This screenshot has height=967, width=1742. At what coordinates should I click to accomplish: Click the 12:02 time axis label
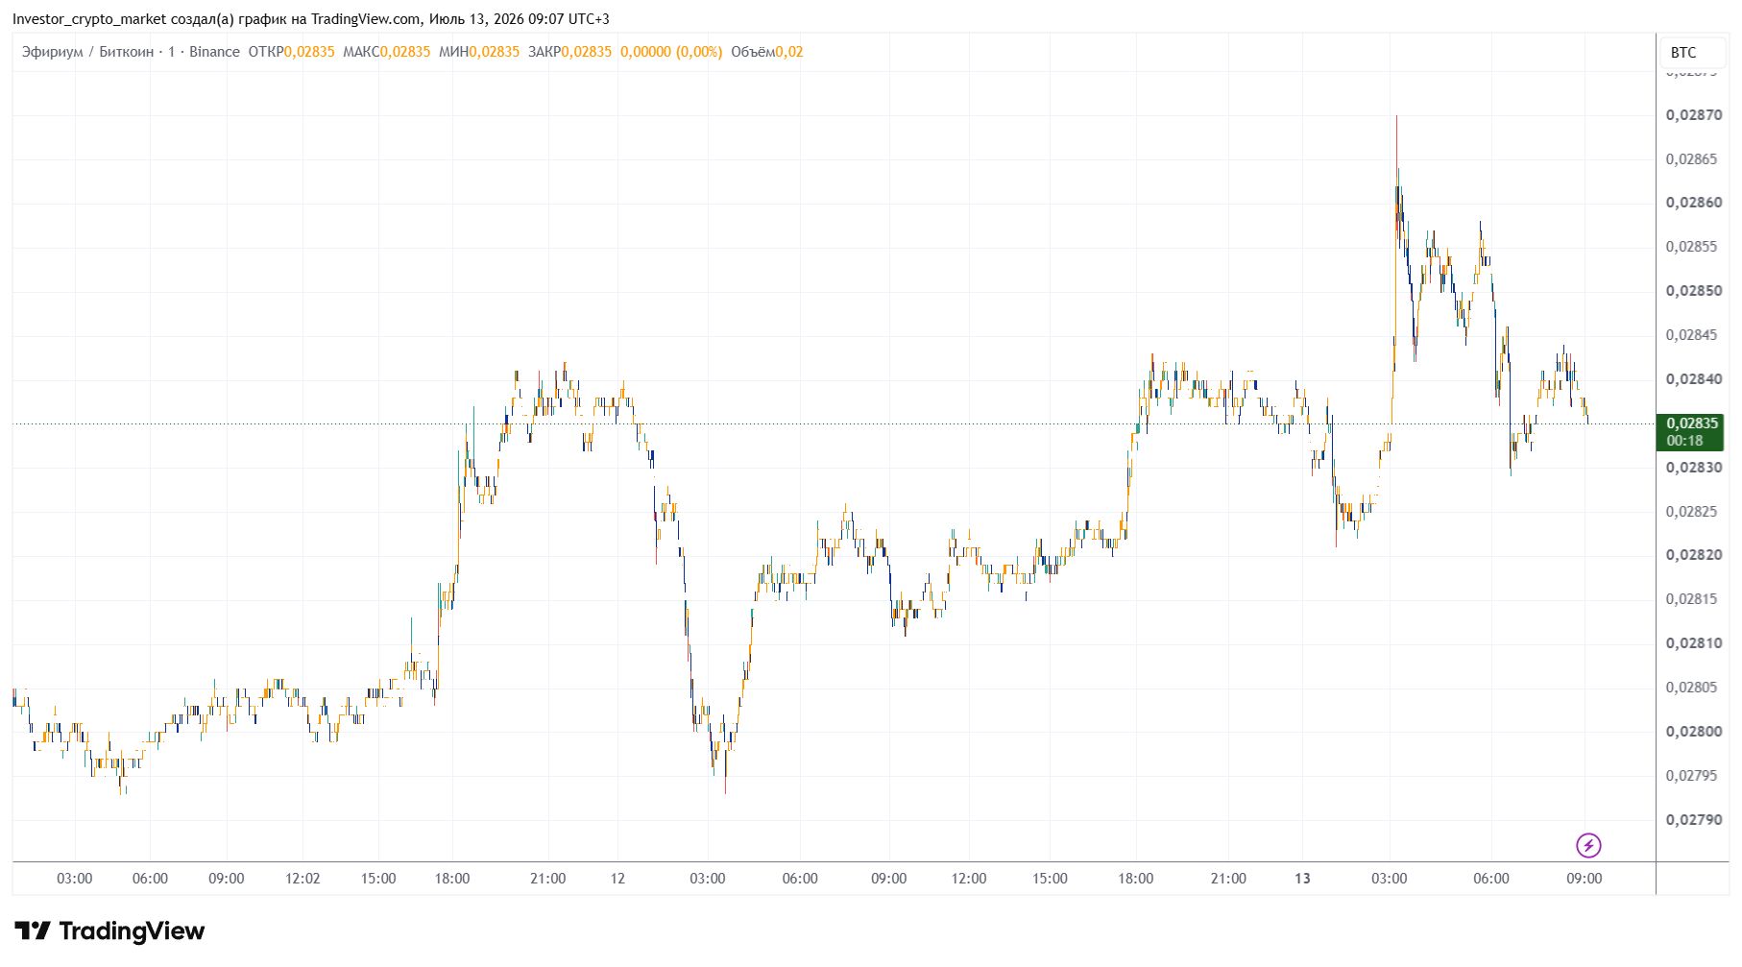(302, 879)
